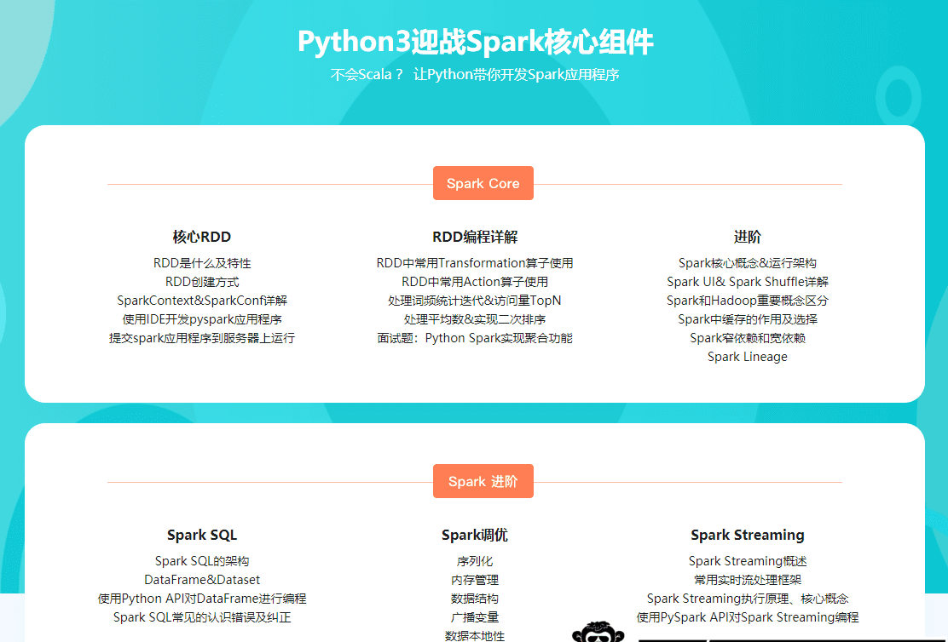Click the Spark Streaming heading
Screen dimensions: 948x642
point(748,535)
